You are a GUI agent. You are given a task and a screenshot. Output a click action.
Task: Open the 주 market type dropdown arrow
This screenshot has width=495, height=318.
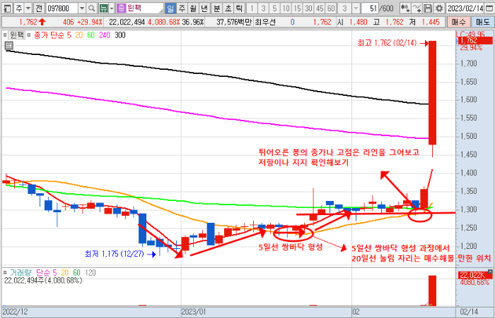[x=28, y=8]
